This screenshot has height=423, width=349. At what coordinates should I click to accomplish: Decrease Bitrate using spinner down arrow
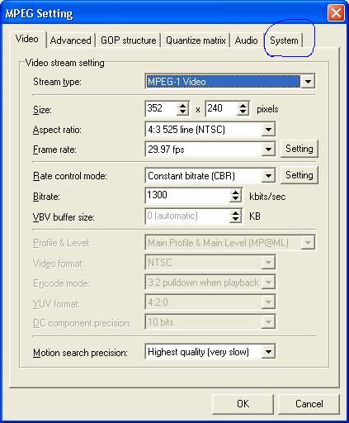tap(235, 199)
